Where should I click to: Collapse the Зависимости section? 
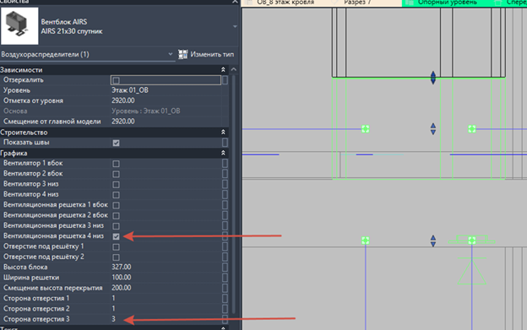(223, 69)
